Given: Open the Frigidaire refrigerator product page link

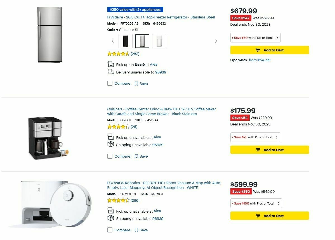Looking at the screenshot, I should [161, 17].
